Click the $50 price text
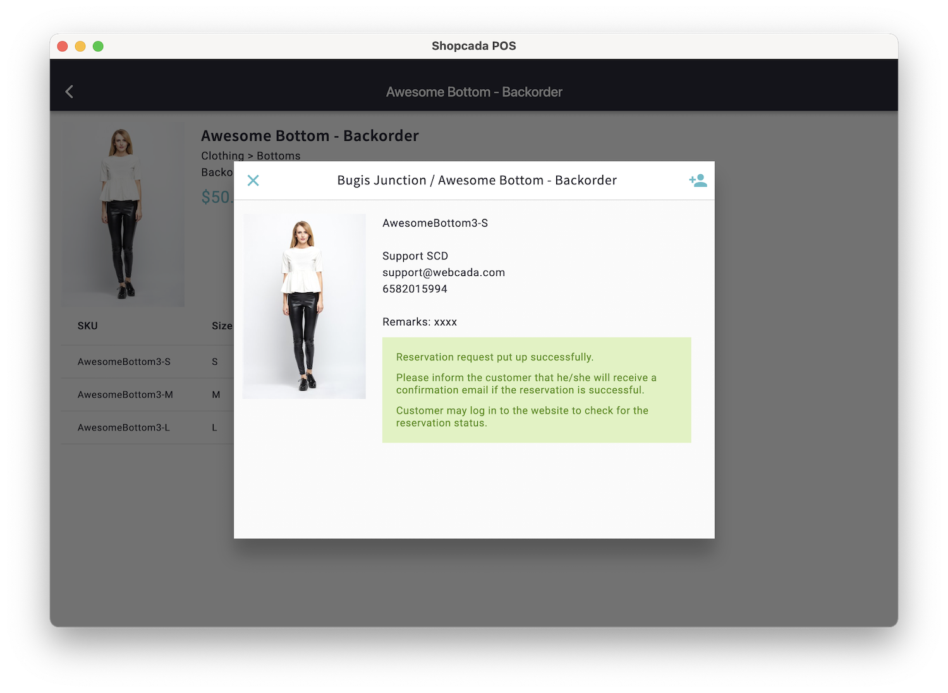Viewport: 948px width, 693px height. (x=217, y=197)
